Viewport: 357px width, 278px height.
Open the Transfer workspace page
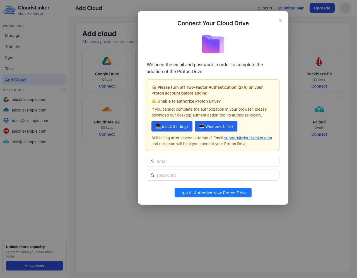(x=34, y=47)
